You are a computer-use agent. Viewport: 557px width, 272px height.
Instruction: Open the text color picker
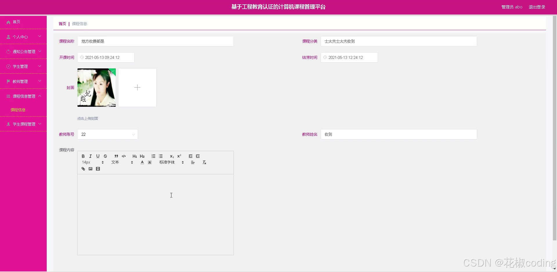[x=142, y=162]
